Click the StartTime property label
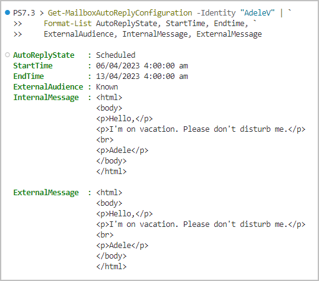 33,66
